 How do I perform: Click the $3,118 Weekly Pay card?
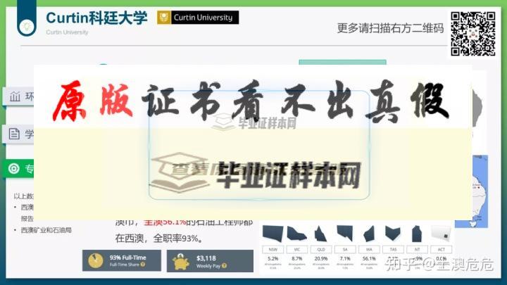tap(210, 261)
